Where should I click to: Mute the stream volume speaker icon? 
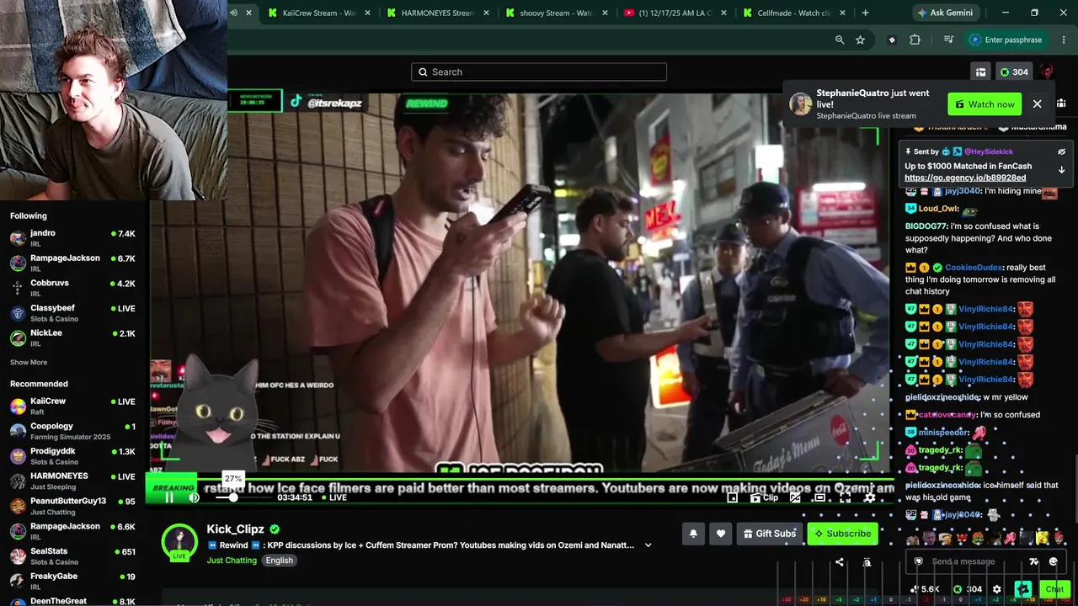195,497
